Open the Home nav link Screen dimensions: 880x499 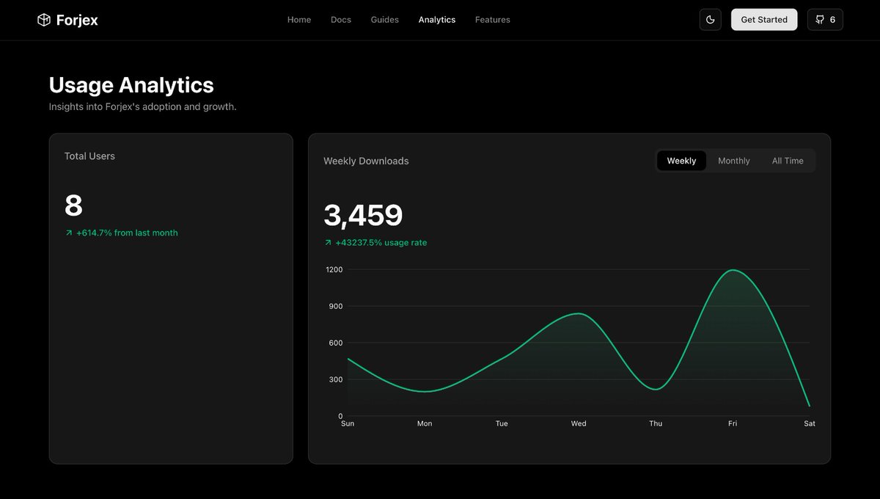click(x=299, y=20)
